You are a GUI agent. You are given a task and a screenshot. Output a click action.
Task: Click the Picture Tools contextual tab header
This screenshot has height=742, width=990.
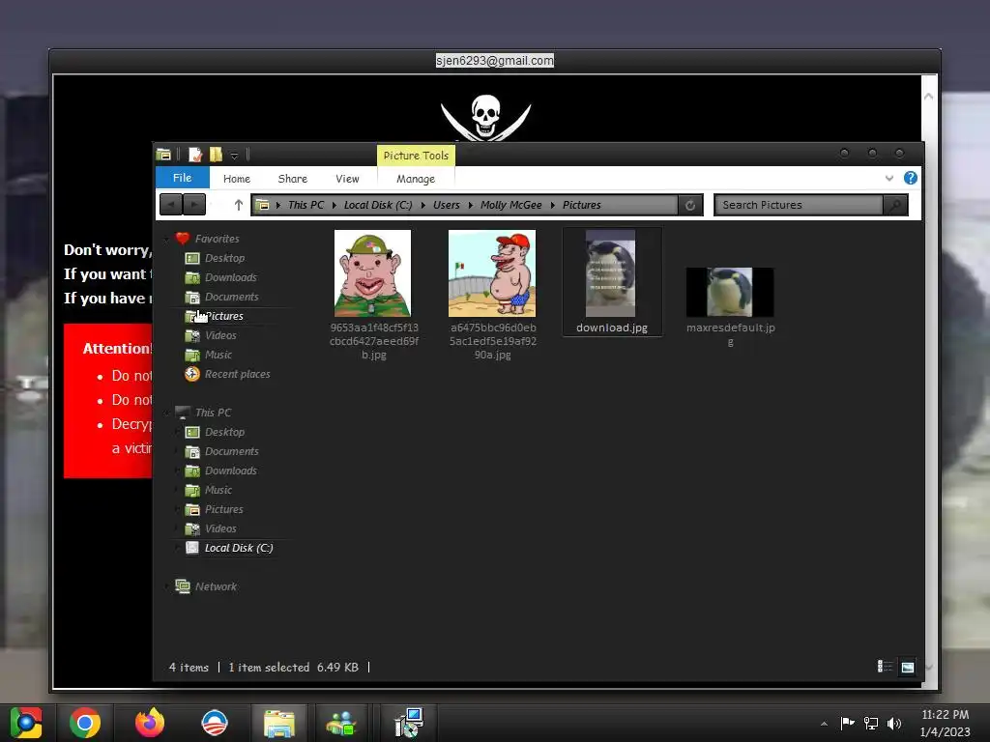[x=416, y=156]
